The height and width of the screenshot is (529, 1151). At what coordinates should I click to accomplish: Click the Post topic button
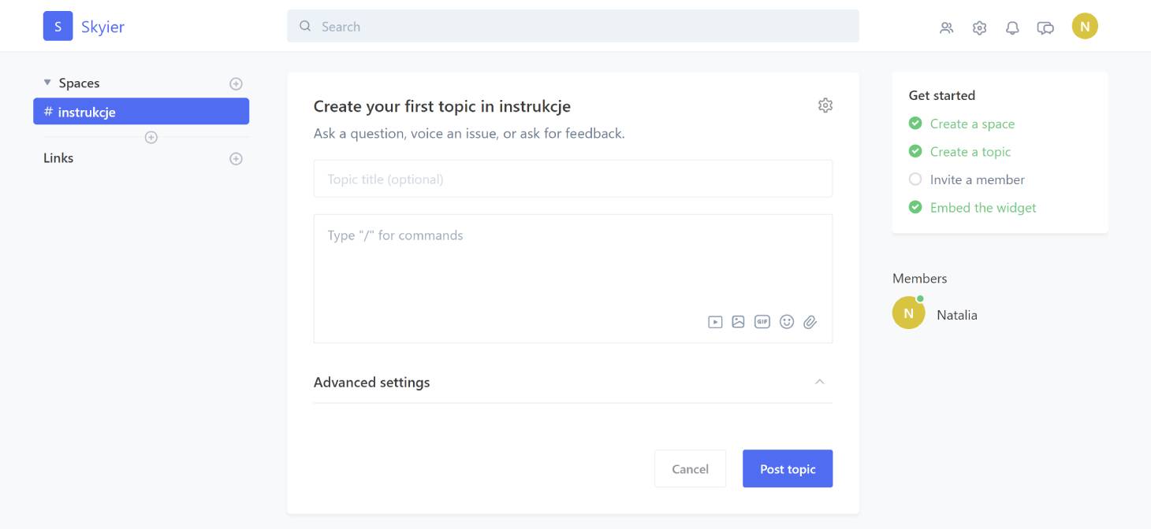coord(787,468)
